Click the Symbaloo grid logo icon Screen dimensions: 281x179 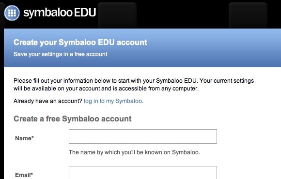(x=12, y=13)
